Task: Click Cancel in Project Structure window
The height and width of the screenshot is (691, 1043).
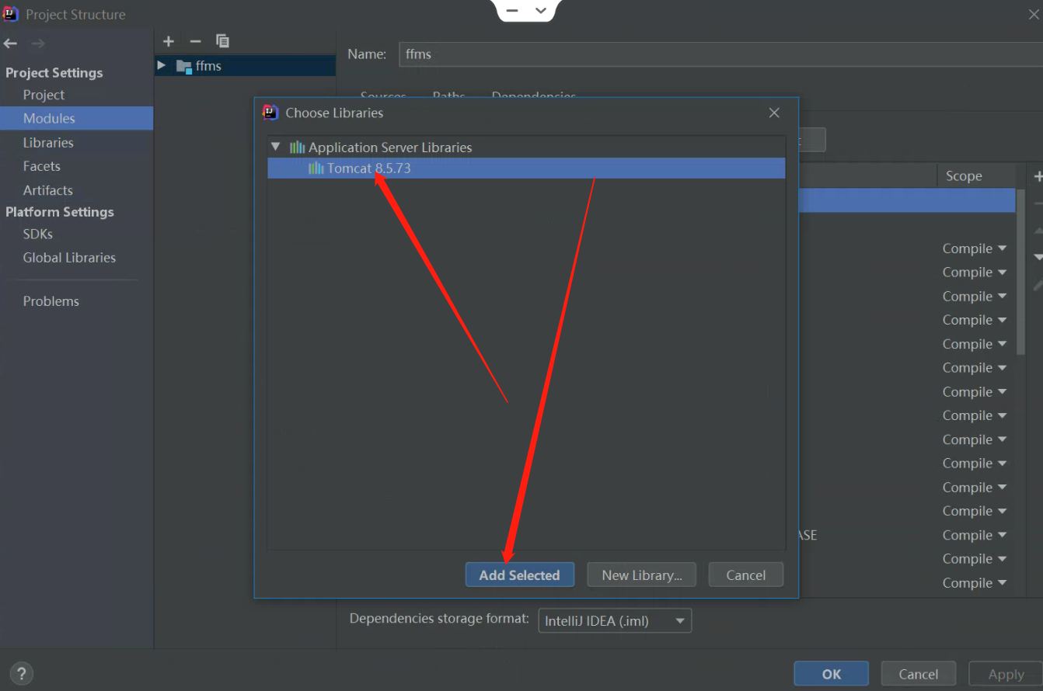Action: click(x=918, y=674)
